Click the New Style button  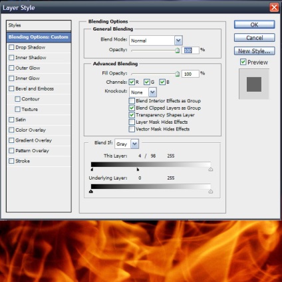click(x=254, y=51)
